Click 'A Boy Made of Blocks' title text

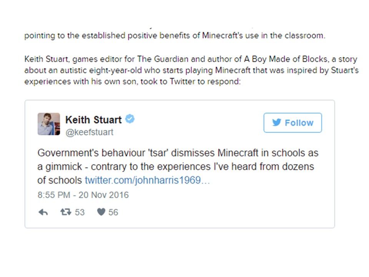tap(286, 59)
